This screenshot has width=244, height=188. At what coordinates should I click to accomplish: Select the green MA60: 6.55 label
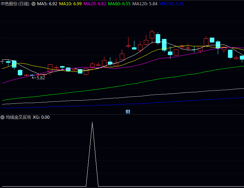tap(119, 4)
